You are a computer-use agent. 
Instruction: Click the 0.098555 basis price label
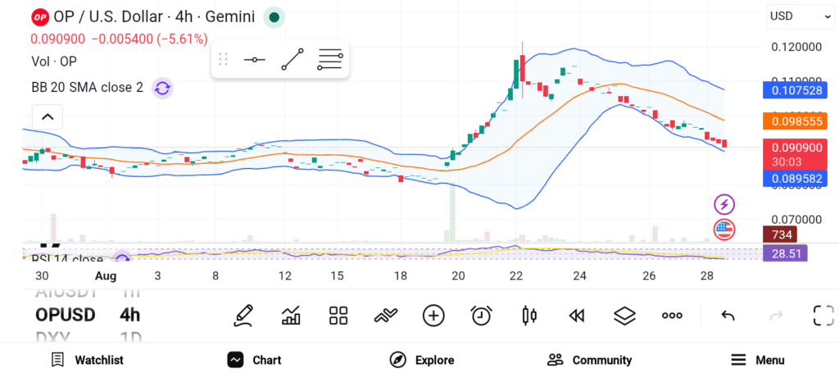pos(795,121)
